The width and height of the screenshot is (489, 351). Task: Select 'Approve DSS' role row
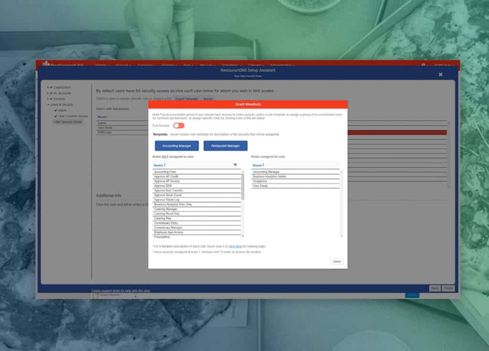(x=196, y=186)
